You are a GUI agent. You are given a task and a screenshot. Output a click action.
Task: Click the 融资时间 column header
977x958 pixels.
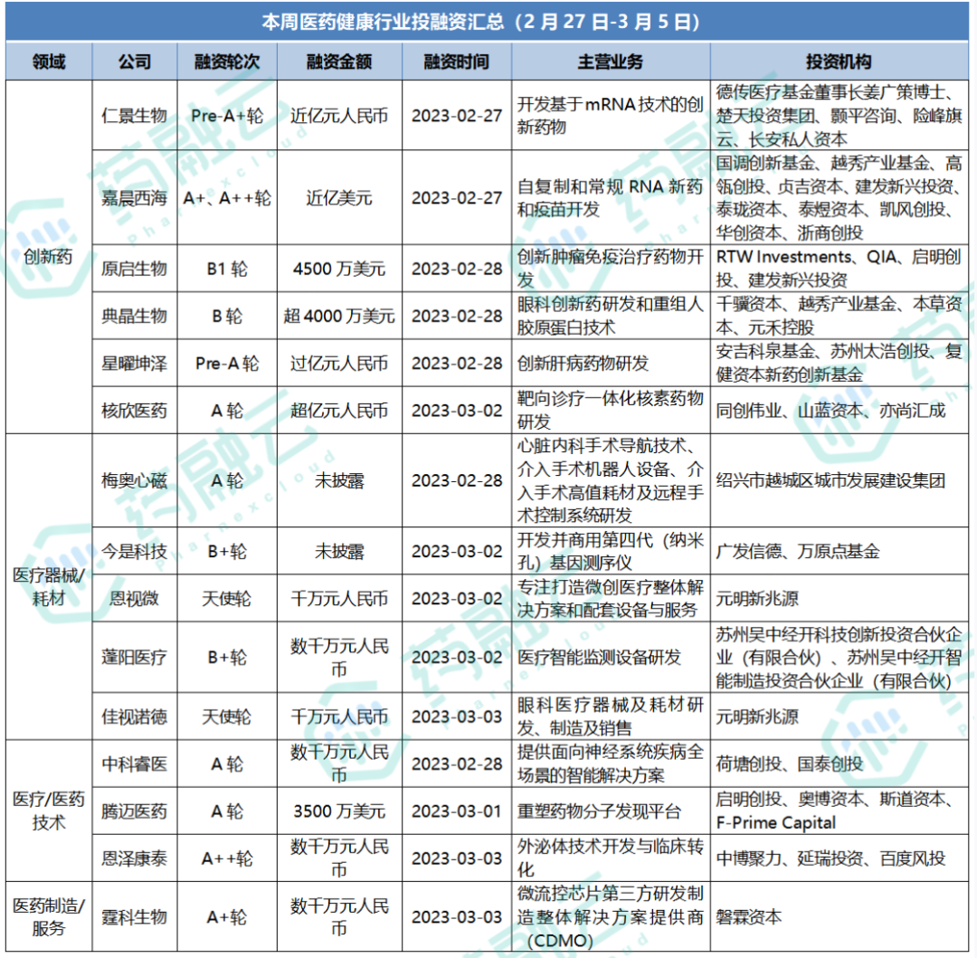pyautogui.click(x=456, y=62)
